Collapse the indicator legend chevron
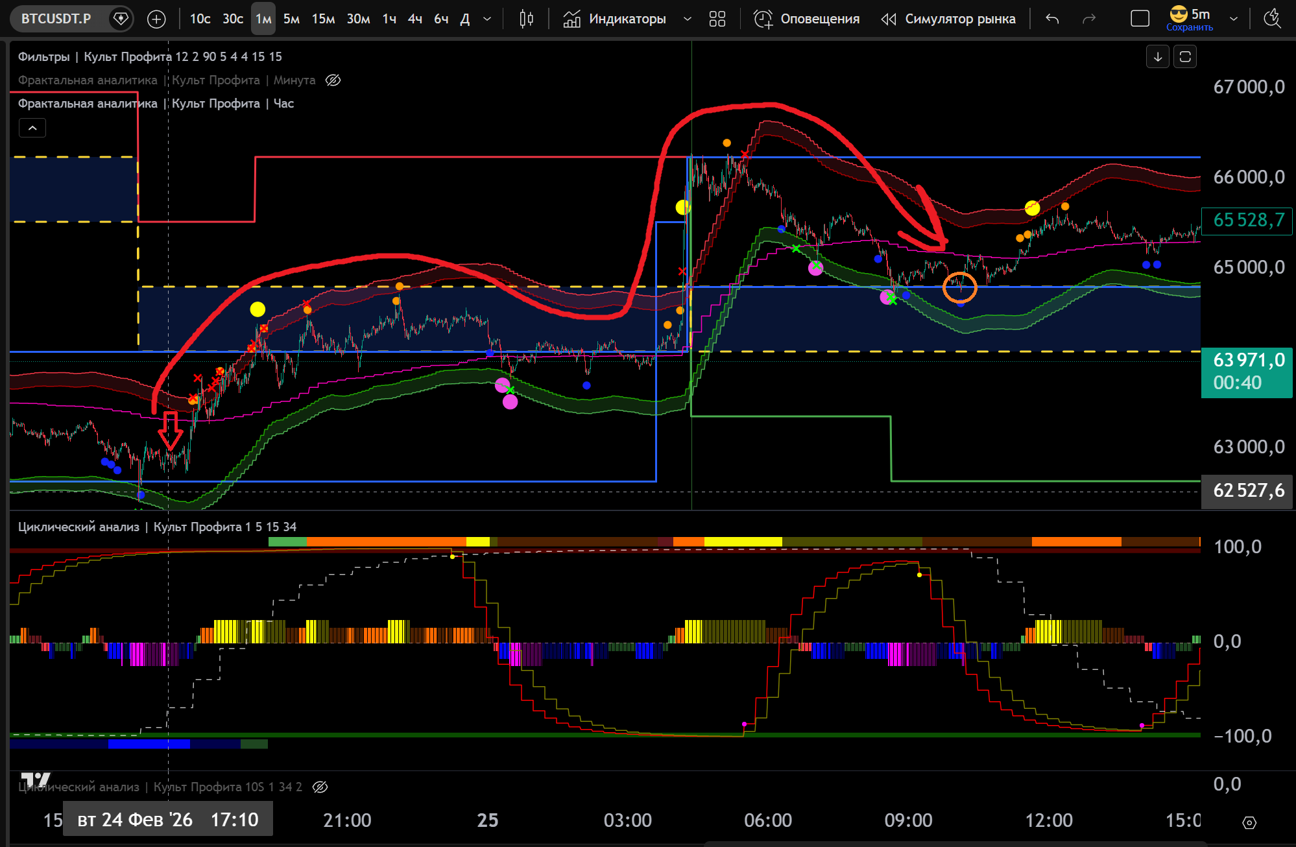 coord(32,128)
